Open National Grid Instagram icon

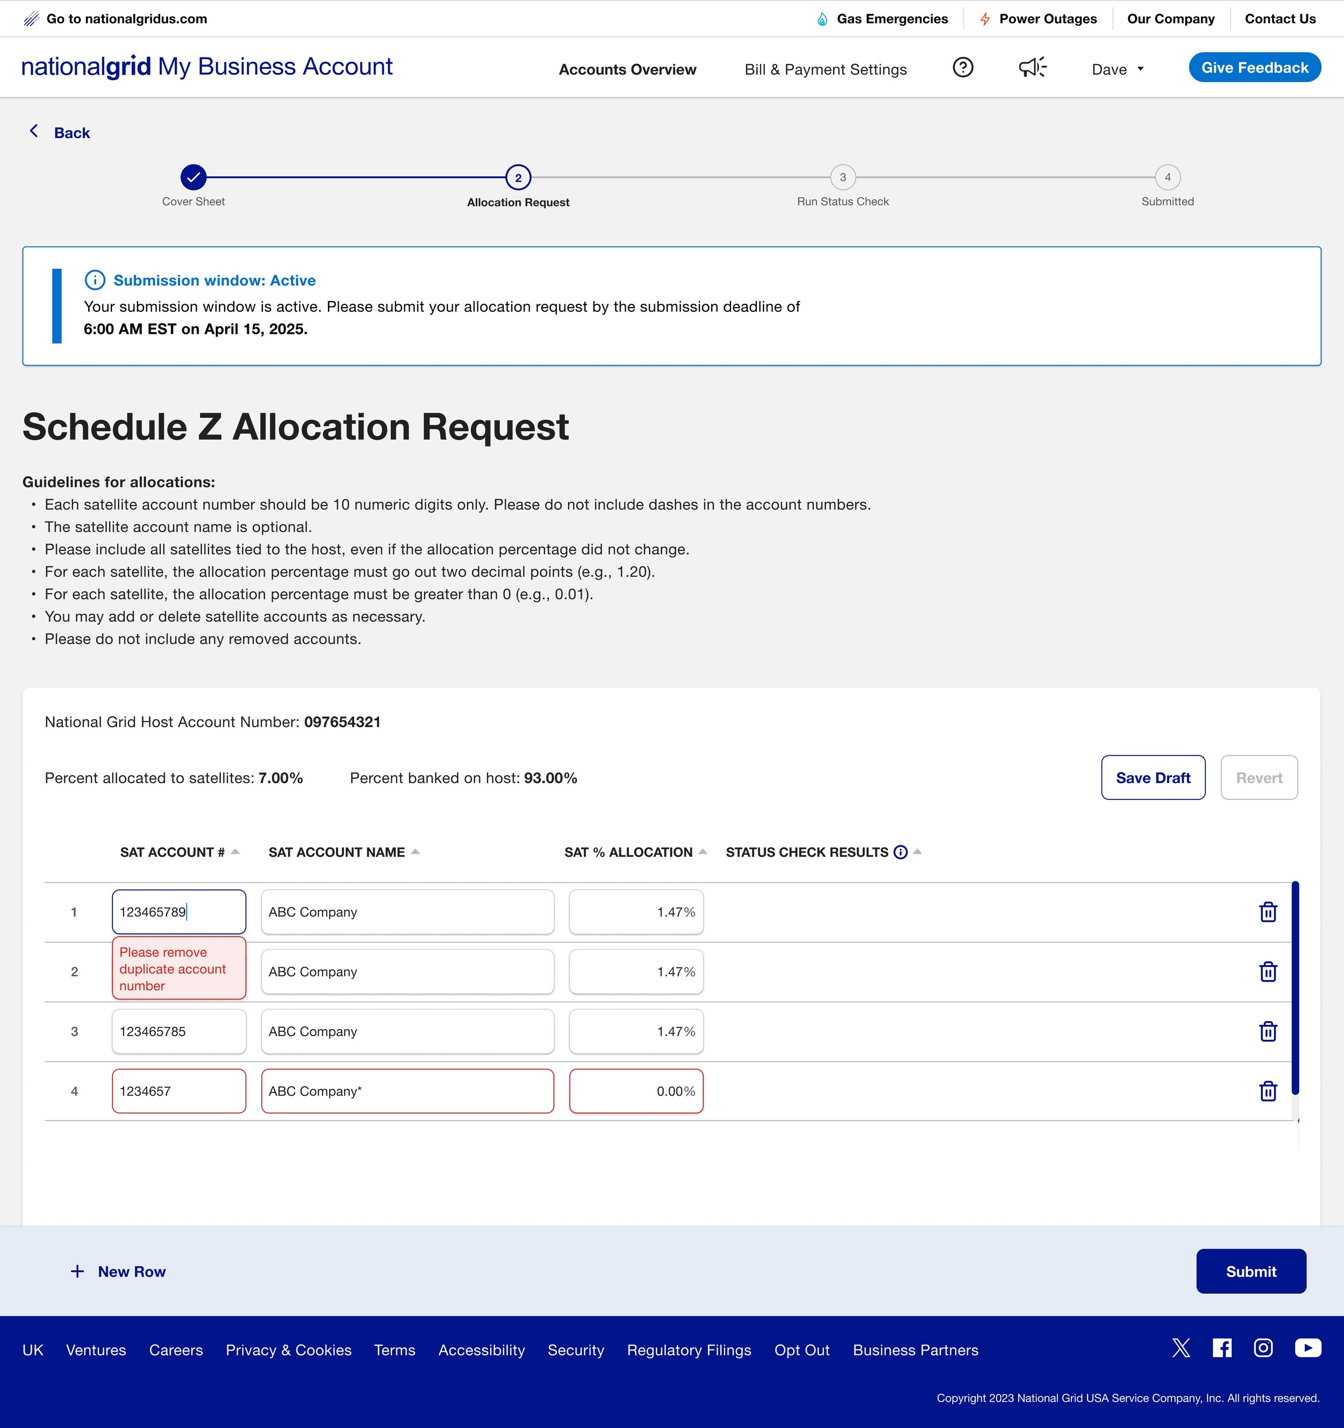(x=1263, y=1347)
